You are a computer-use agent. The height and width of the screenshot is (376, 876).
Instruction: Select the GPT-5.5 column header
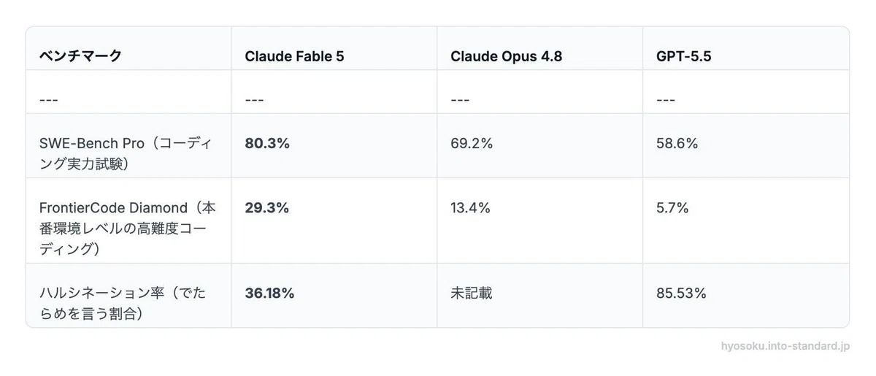point(683,56)
